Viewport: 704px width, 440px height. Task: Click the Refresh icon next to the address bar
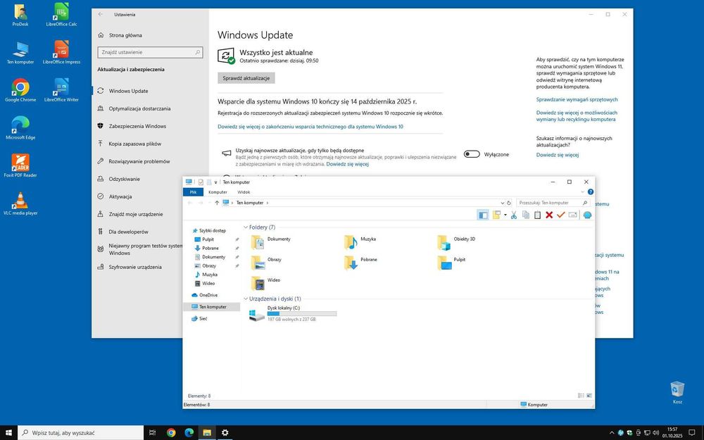[509, 203]
